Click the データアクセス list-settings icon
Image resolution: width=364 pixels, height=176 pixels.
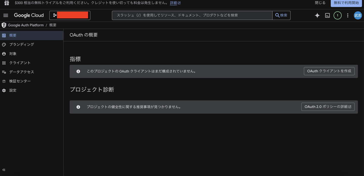pyautogui.click(x=4, y=72)
